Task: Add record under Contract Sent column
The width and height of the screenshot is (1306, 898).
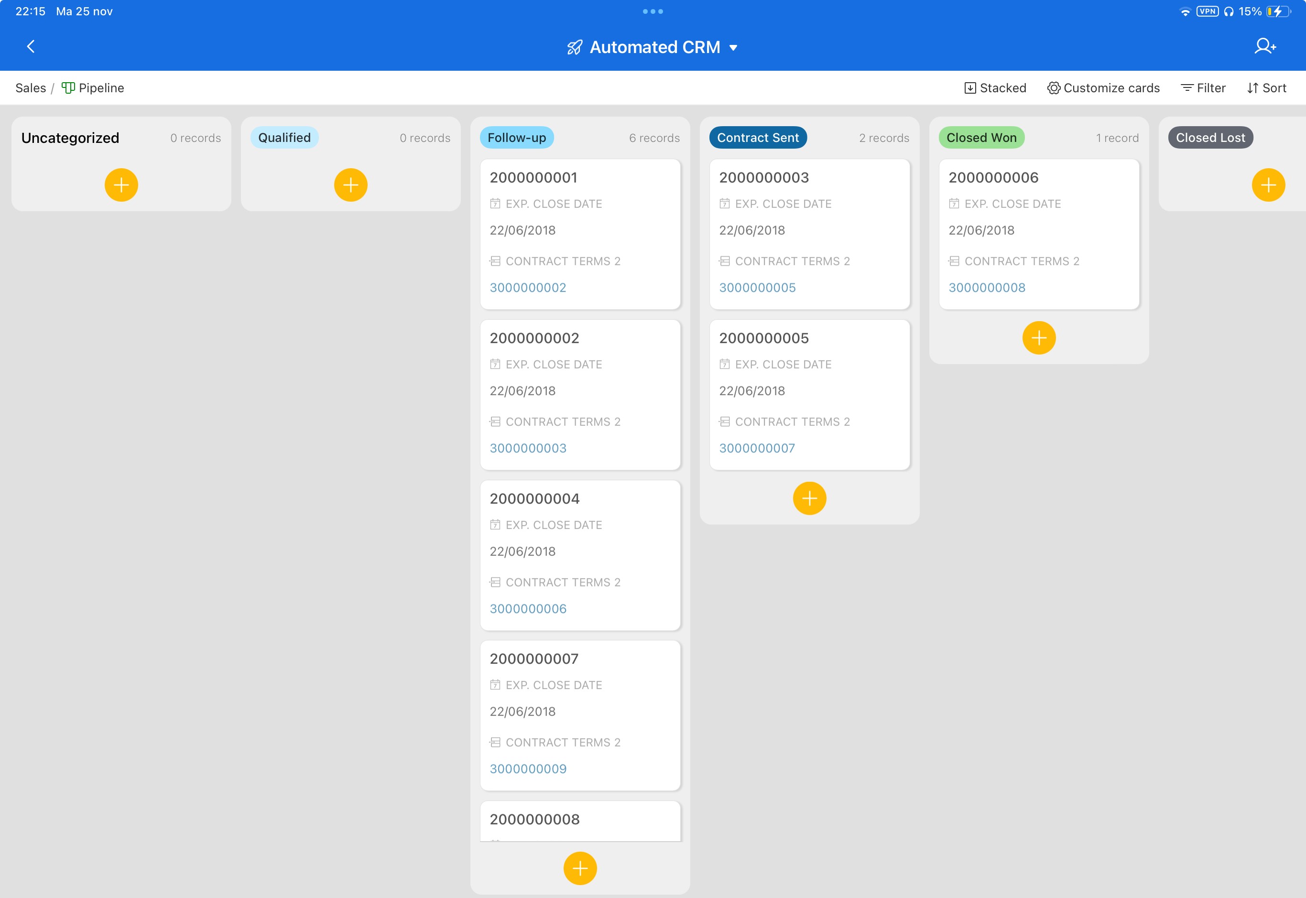Action: (809, 498)
